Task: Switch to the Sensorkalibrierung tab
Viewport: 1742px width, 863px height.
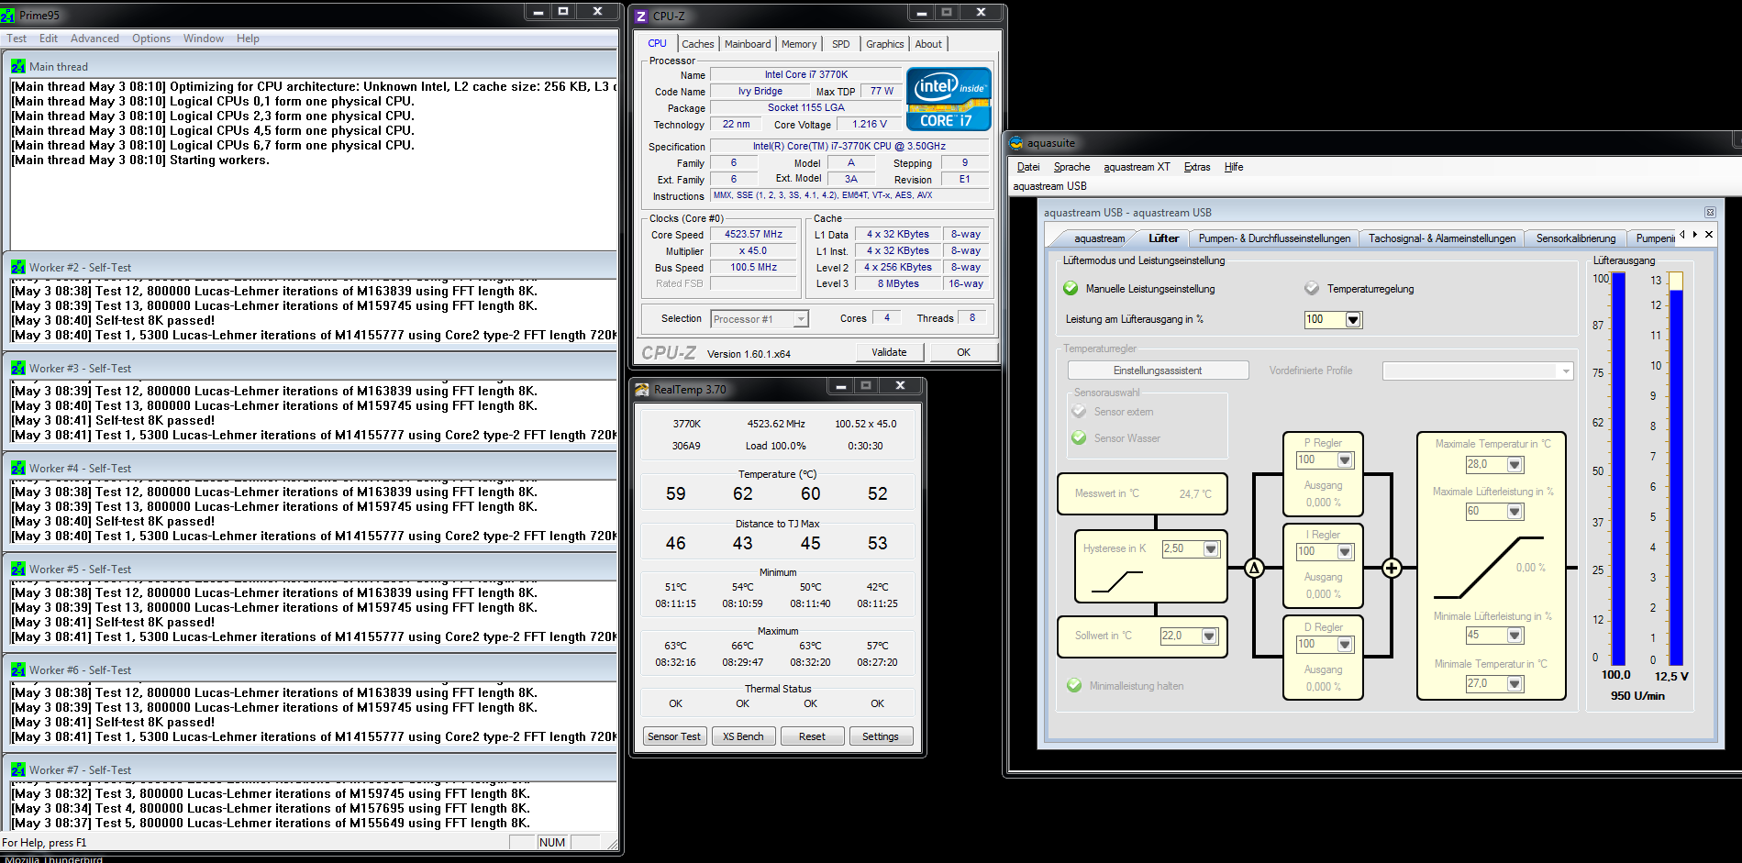Action: 1576,238
